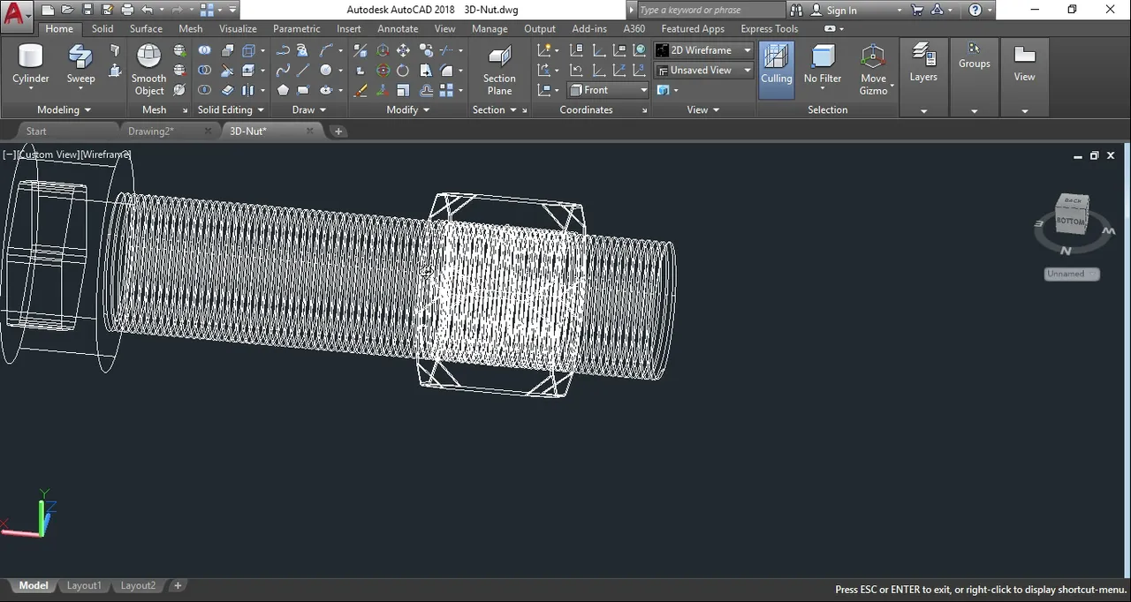Click the Offset tool in Modify panel

427,90
